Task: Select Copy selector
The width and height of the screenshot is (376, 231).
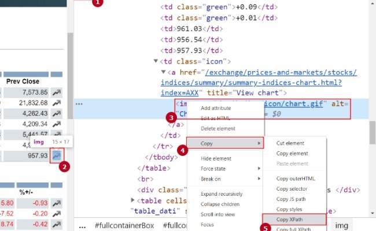Action: coord(292,189)
